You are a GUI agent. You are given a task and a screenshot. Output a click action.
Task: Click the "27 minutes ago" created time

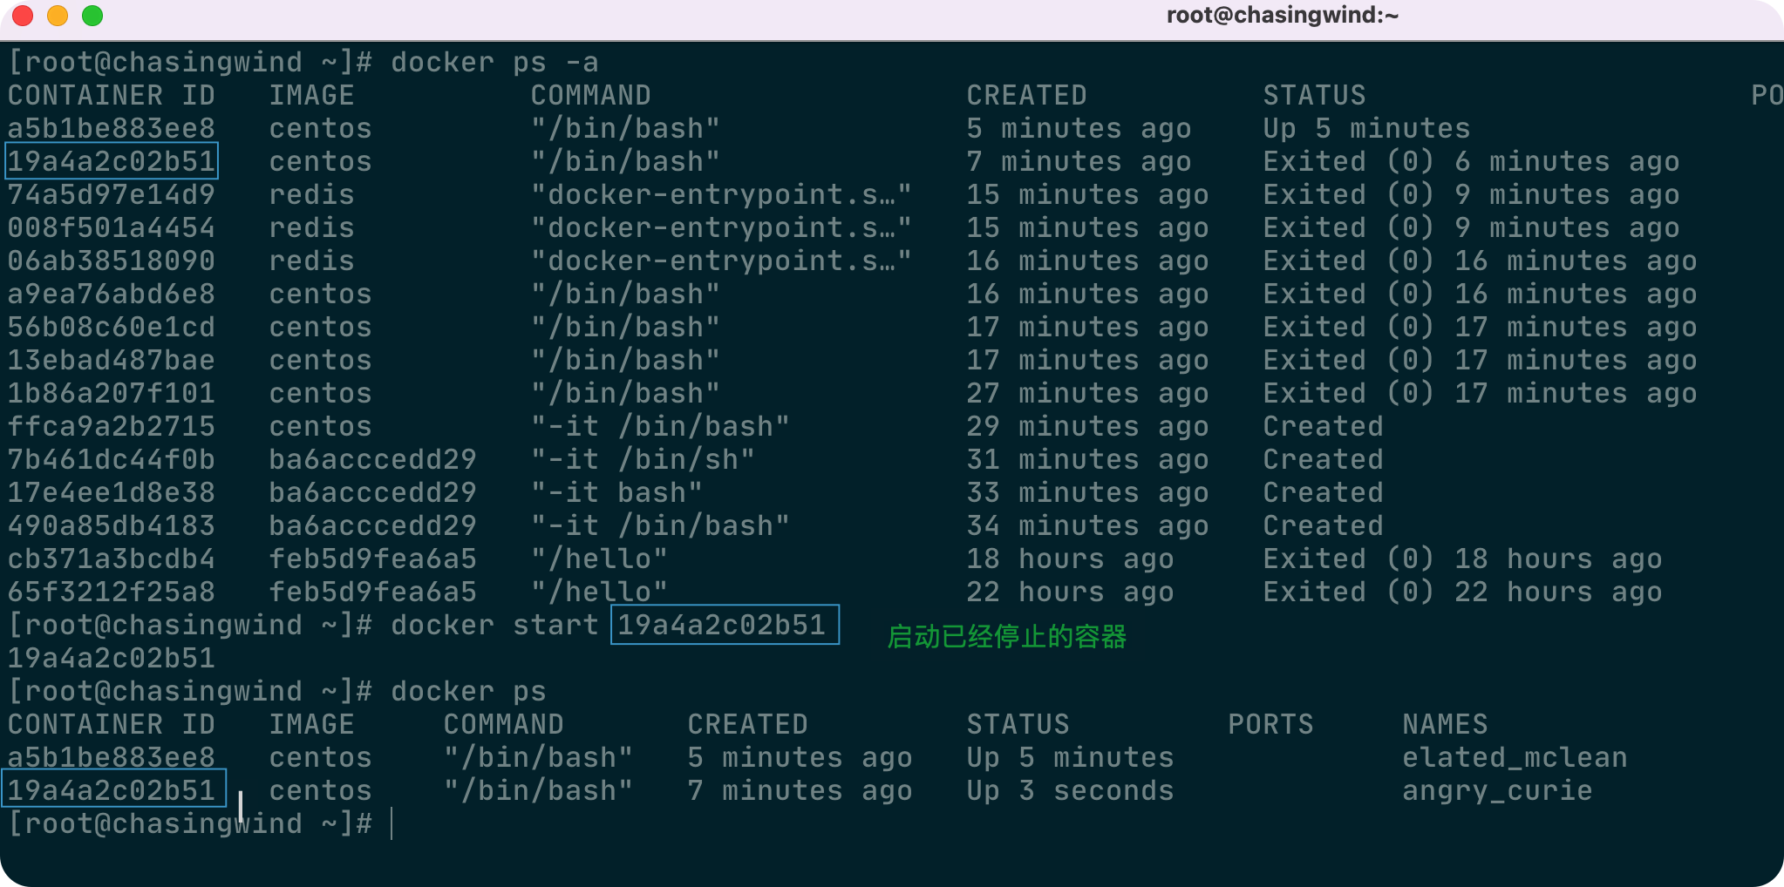[1087, 393]
